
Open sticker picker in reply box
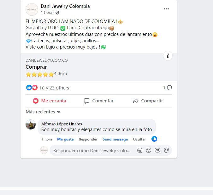[x=166, y=150]
